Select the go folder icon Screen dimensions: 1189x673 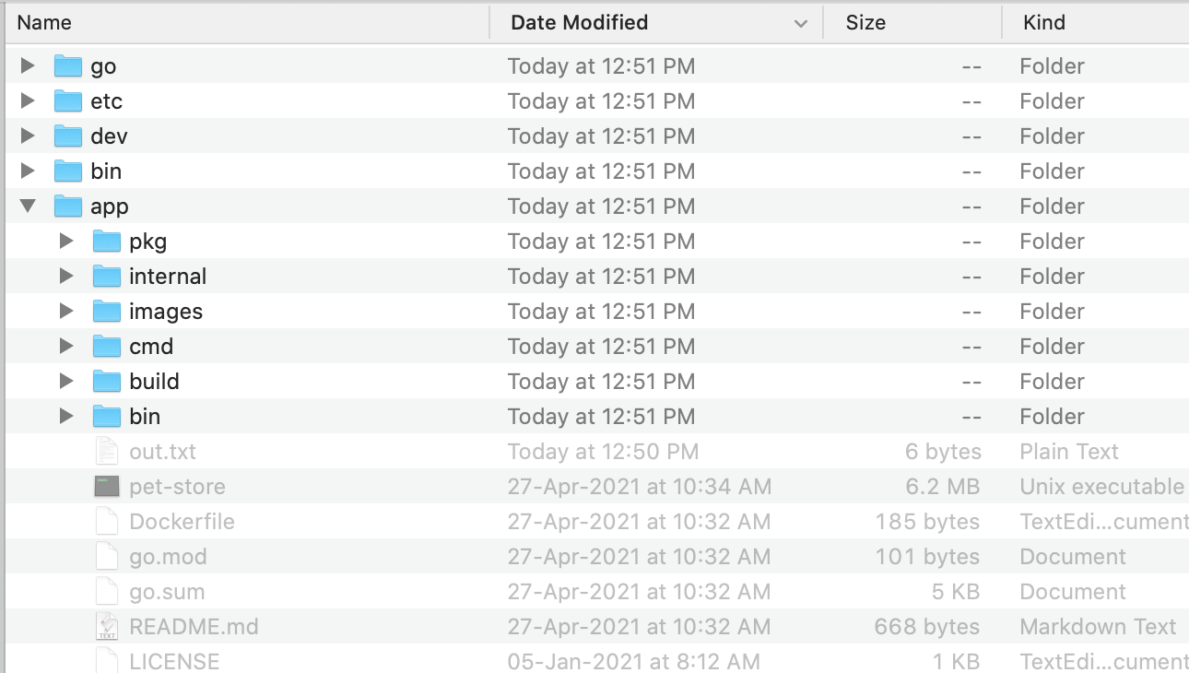(x=68, y=65)
